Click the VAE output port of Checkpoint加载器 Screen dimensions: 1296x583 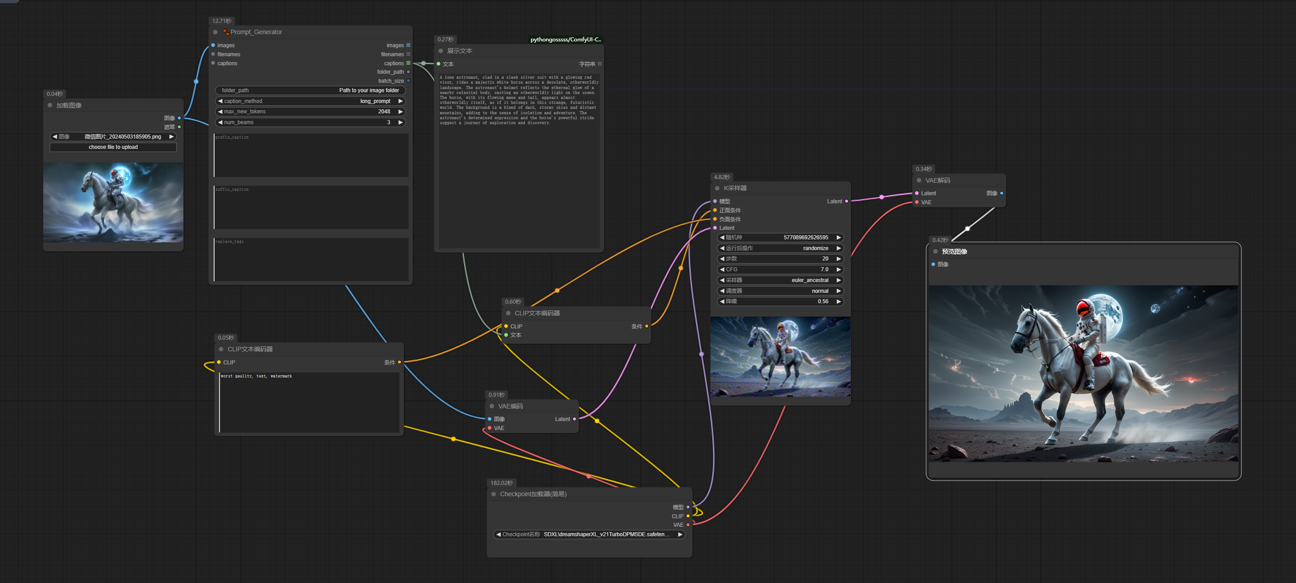(688, 525)
